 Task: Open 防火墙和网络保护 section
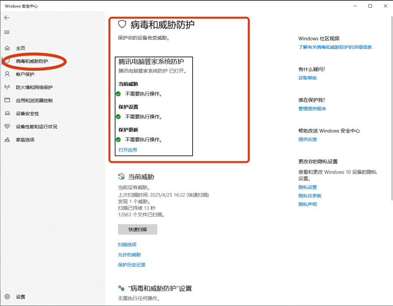pos(34,87)
